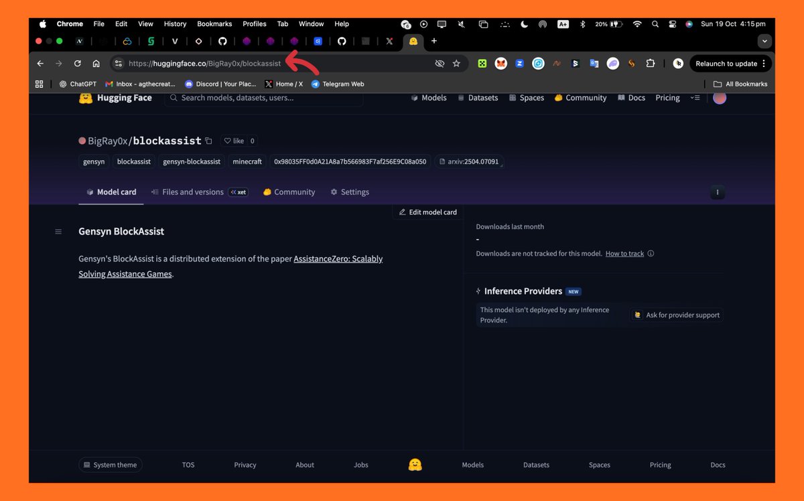804x501 pixels.
Task: Bookmark this page with the star
Action: (456, 64)
